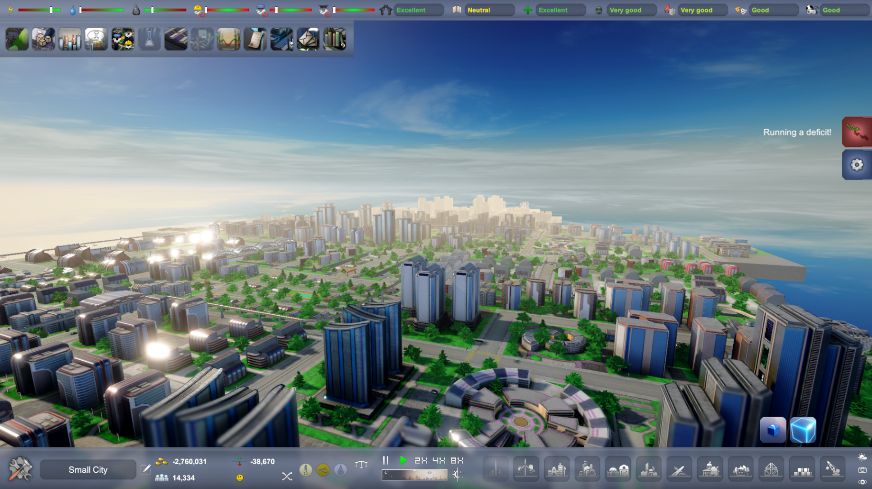This screenshot has height=489, width=872.
Task: Click the second Very good status indicator
Action: click(702, 10)
